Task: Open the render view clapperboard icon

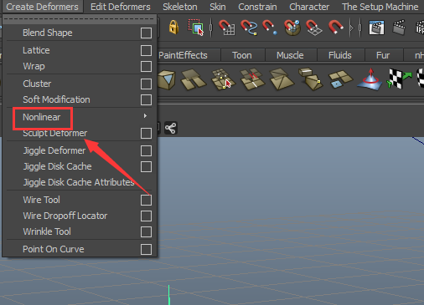Action: [376, 28]
